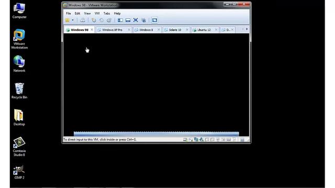Select the Desktop folder icon

click(x=19, y=118)
